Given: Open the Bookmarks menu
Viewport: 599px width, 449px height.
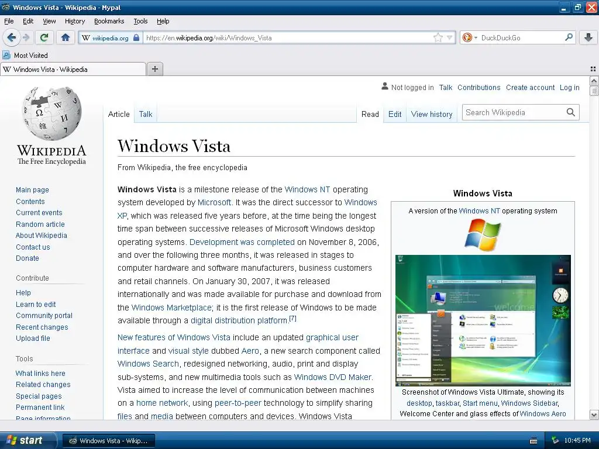Looking at the screenshot, I should click(x=109, y=22).
